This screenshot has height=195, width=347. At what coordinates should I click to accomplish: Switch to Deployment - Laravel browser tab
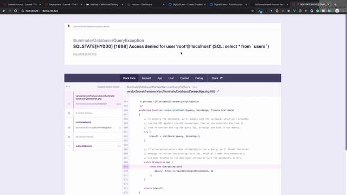point(63,4)
